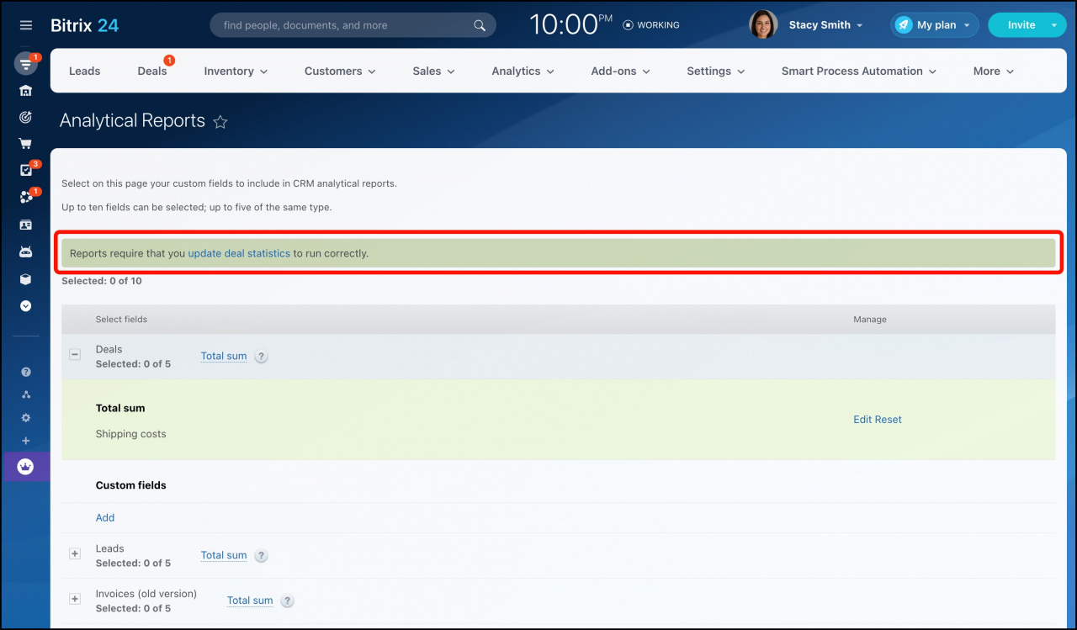The width and height of the screenshot is (1077, 630).
Task: Click the Edit link for Total sum
Action: click(x=862, y=419)
